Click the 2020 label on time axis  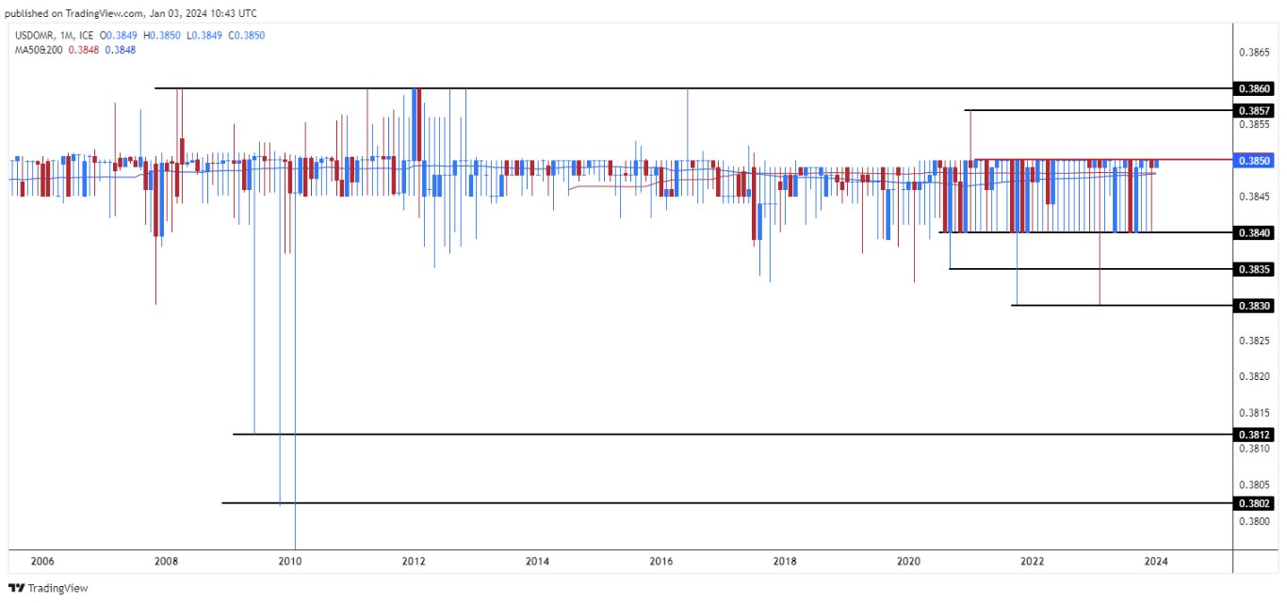(x=908, y=562)
